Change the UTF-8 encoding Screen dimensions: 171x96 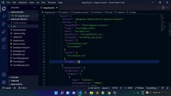pyautogui.click(x=115, y=88)
